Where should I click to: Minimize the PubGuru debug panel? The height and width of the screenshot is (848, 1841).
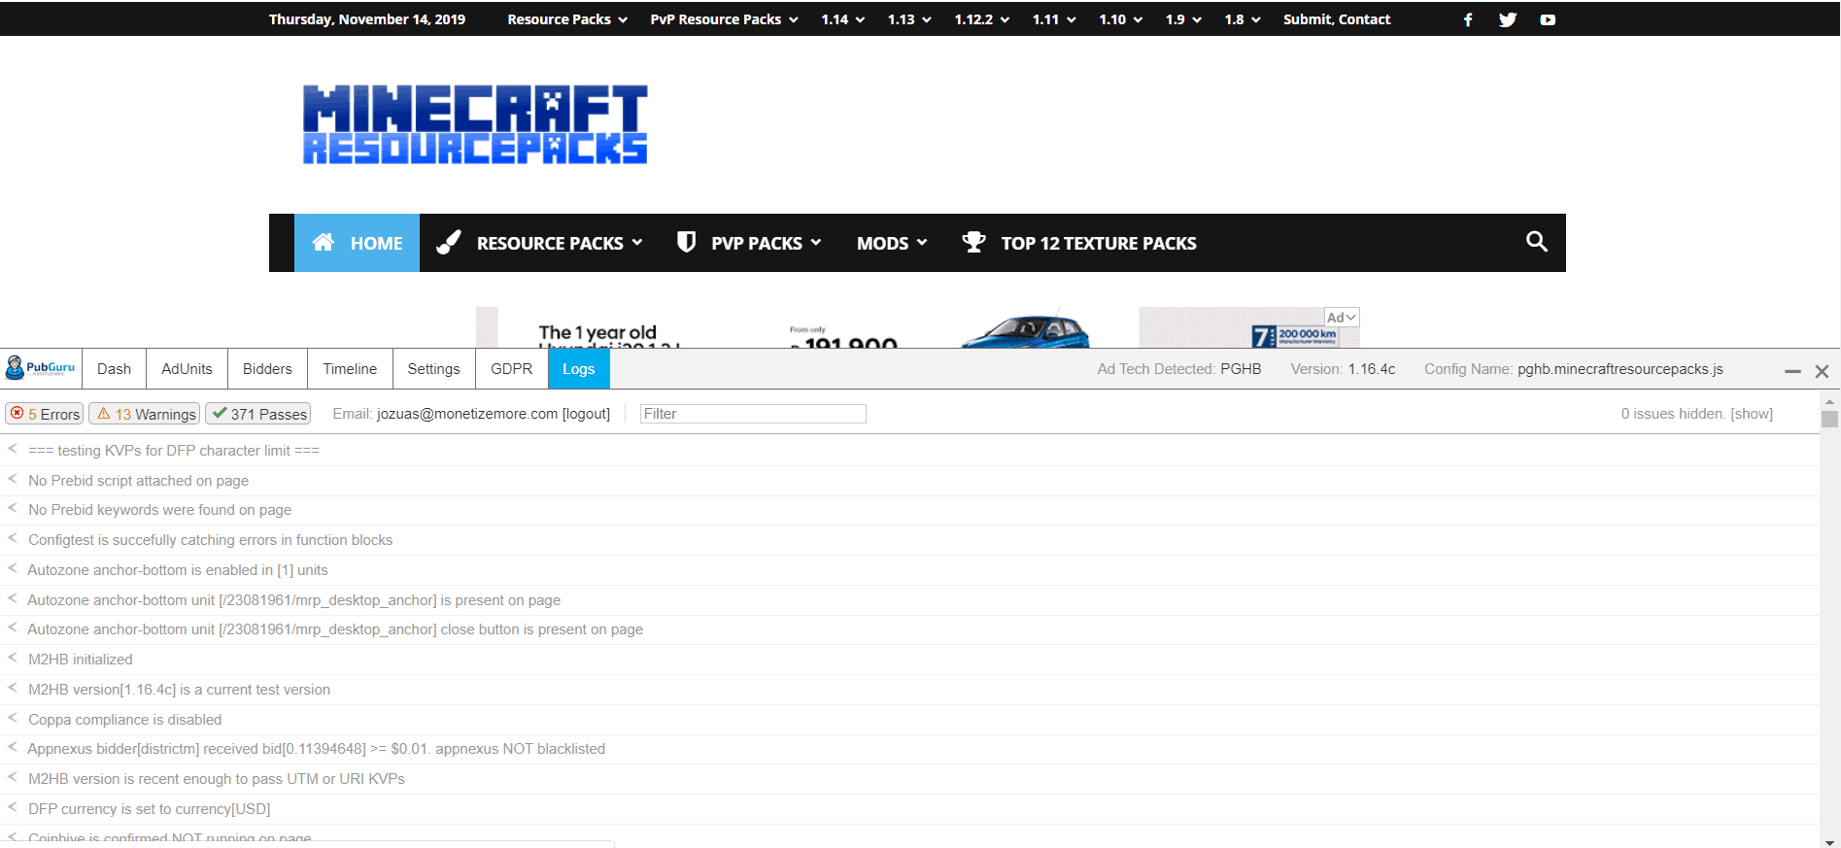pyautogui.click(x=1792, y=371)
